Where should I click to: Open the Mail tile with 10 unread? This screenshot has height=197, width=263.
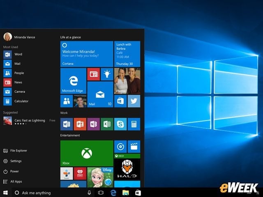(x=100, y=94)
